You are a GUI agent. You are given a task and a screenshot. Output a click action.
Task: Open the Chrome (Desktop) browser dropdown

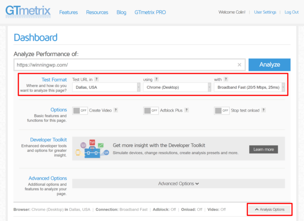click(177, 87)
